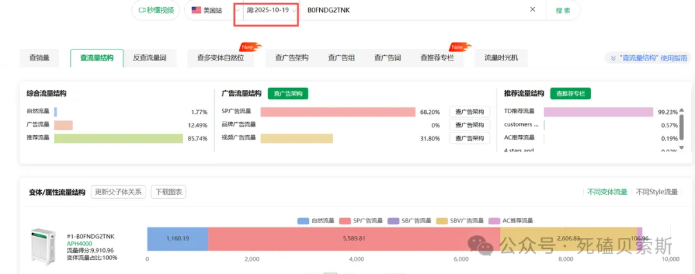The image size is (695, 274).
Task: Toggle SB广告流量 purple legend marker
Action: (393, 221)
